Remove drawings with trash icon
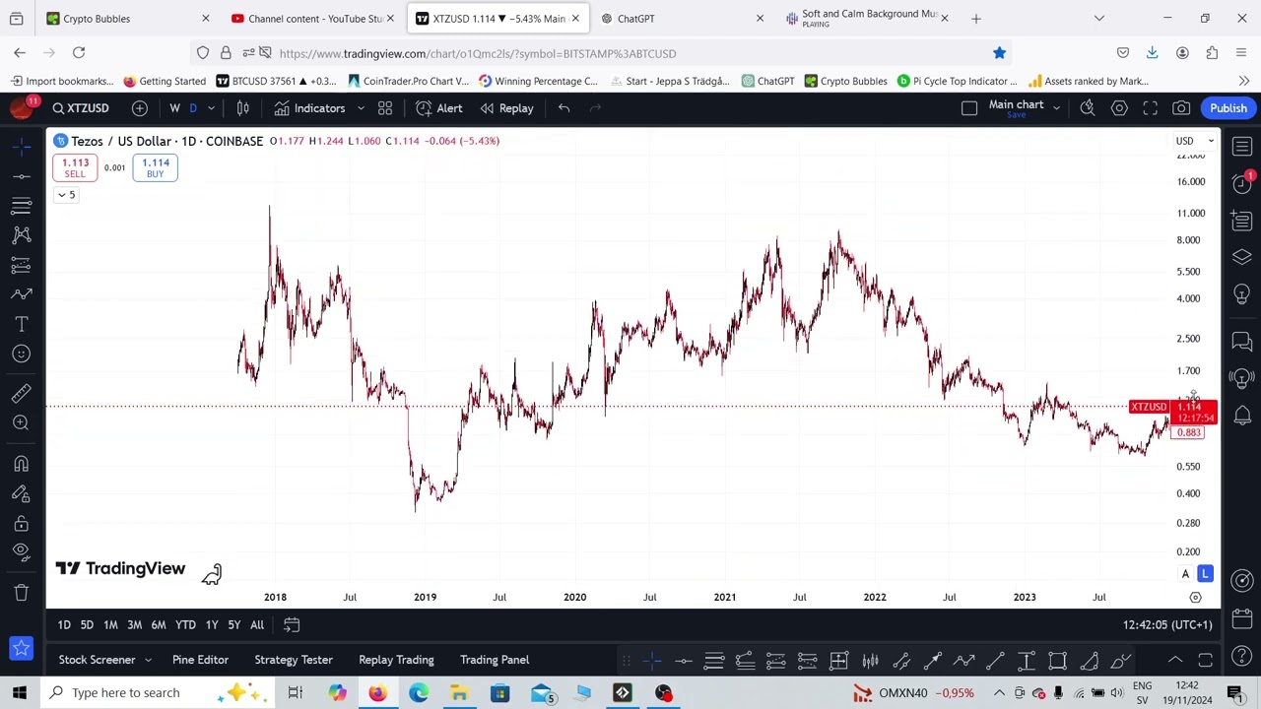This screenshot has height=709, width=1261. tap(22, 593)
